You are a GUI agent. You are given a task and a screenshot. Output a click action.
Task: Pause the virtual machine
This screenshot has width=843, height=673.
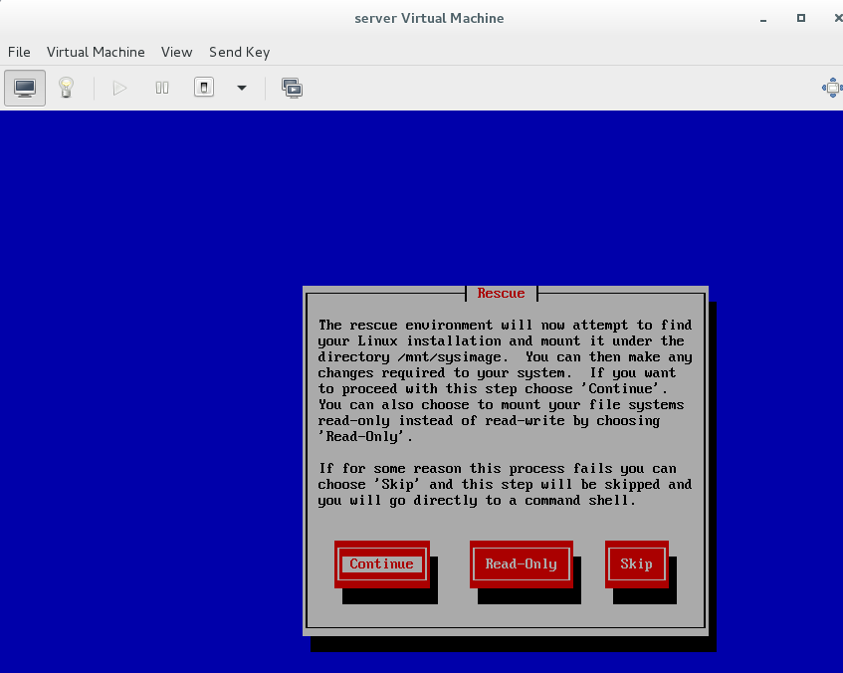pyautogui.click(x=162, y=88)
